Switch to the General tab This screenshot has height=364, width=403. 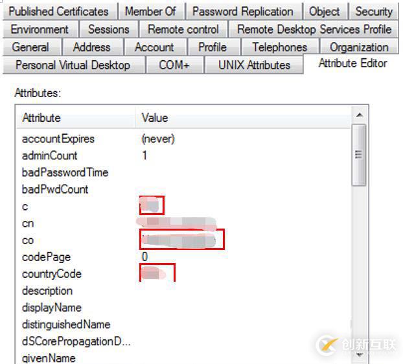coord(31,47)
